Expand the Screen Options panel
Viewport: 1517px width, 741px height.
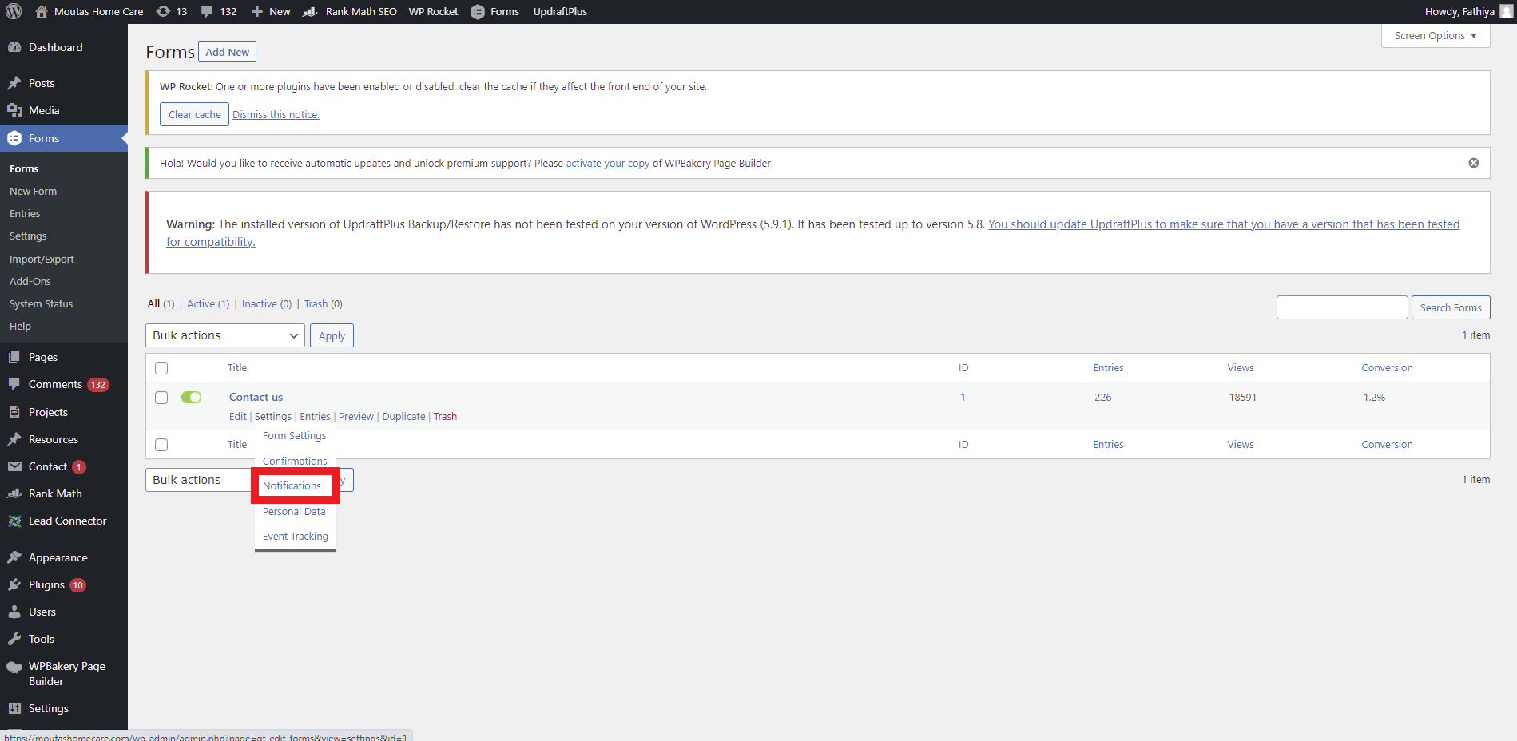pyautogui.click(x=1435, y=36)
